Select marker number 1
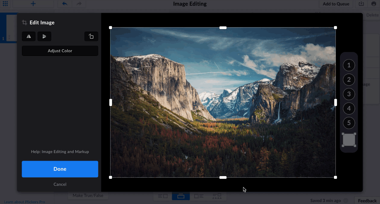The image size is (380, 204). [349, 65]
